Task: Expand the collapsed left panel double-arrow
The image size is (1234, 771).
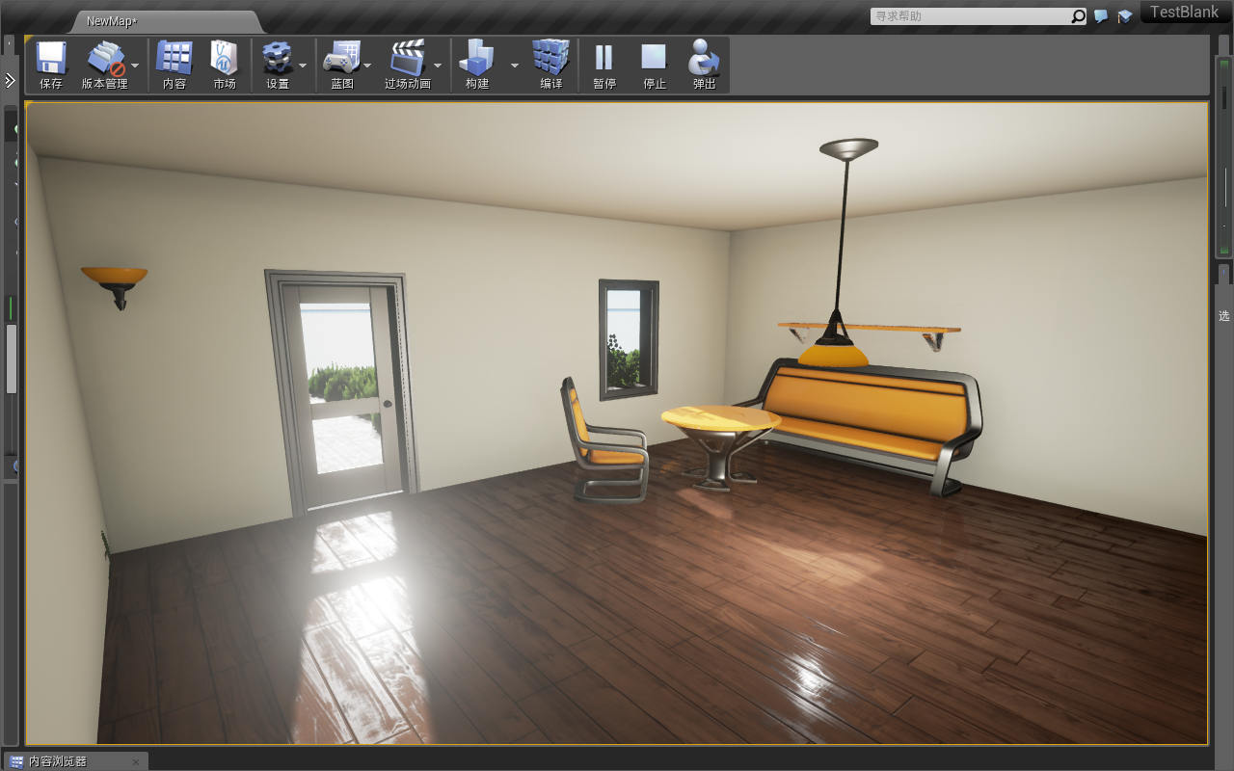Action: pos(10,81)
